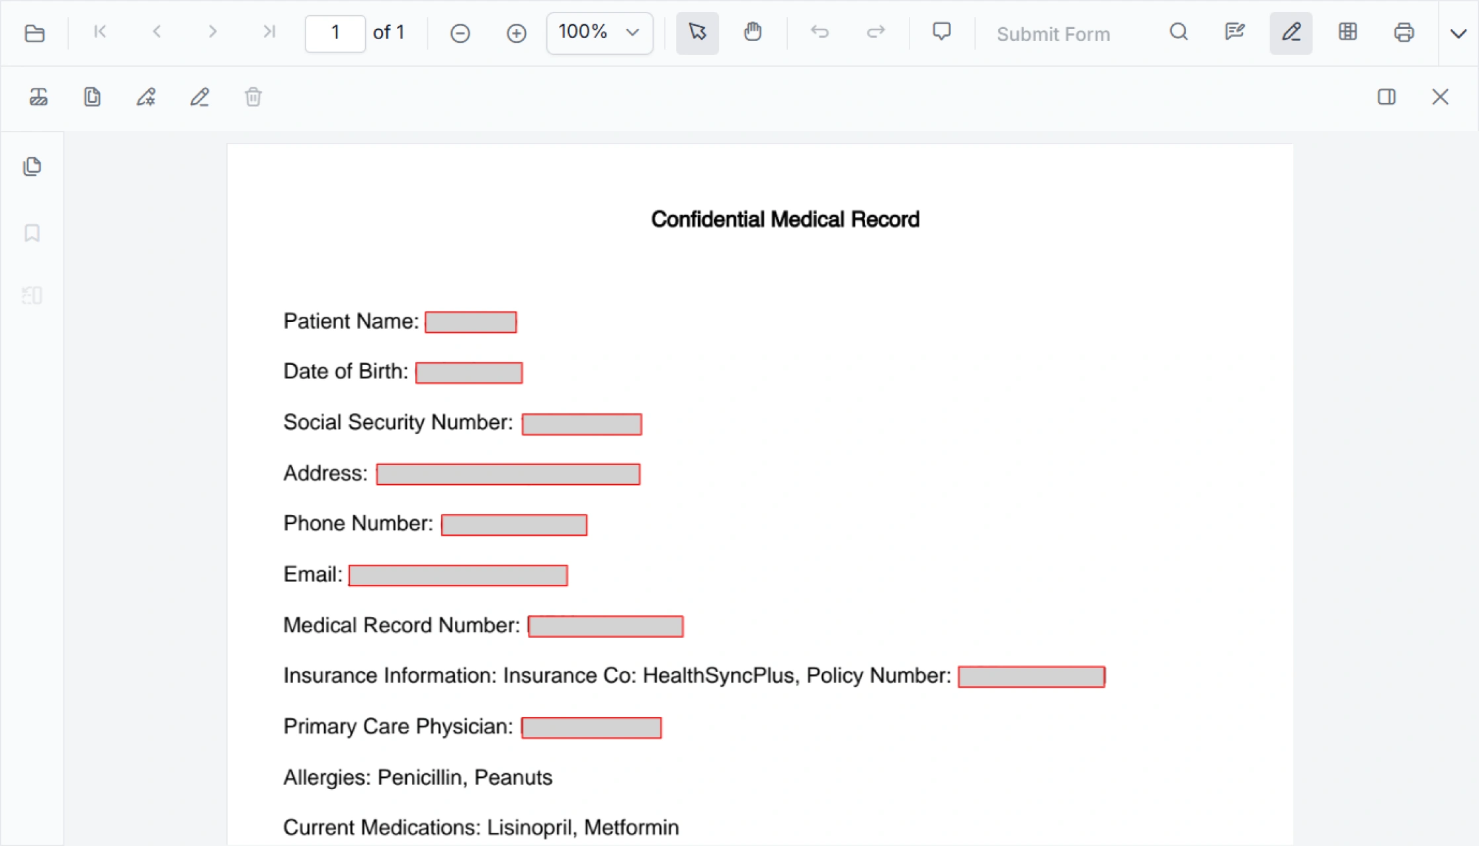Click the 'Email:' label
This screenshot has width=1479, height=846.
click(x=313, y=574)
